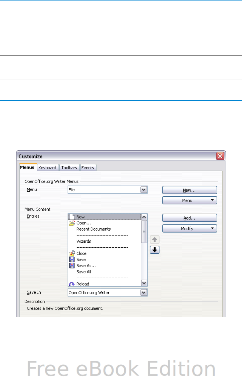The image size is (242, 377).
Task: Select the "Save All" entry
Action: coord(105,272)
